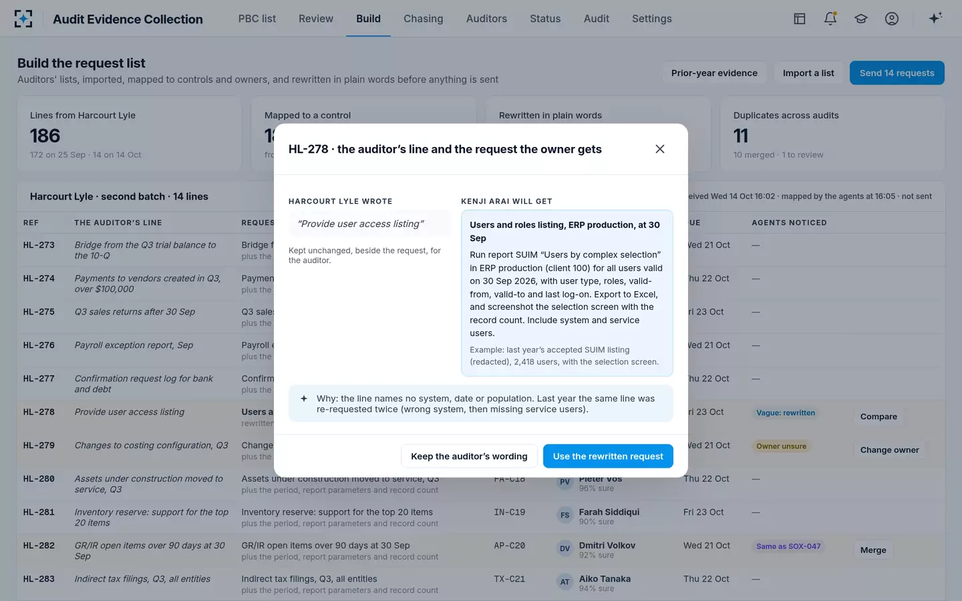
Task: Open the Auditors tab
Action: click(486, 19)
